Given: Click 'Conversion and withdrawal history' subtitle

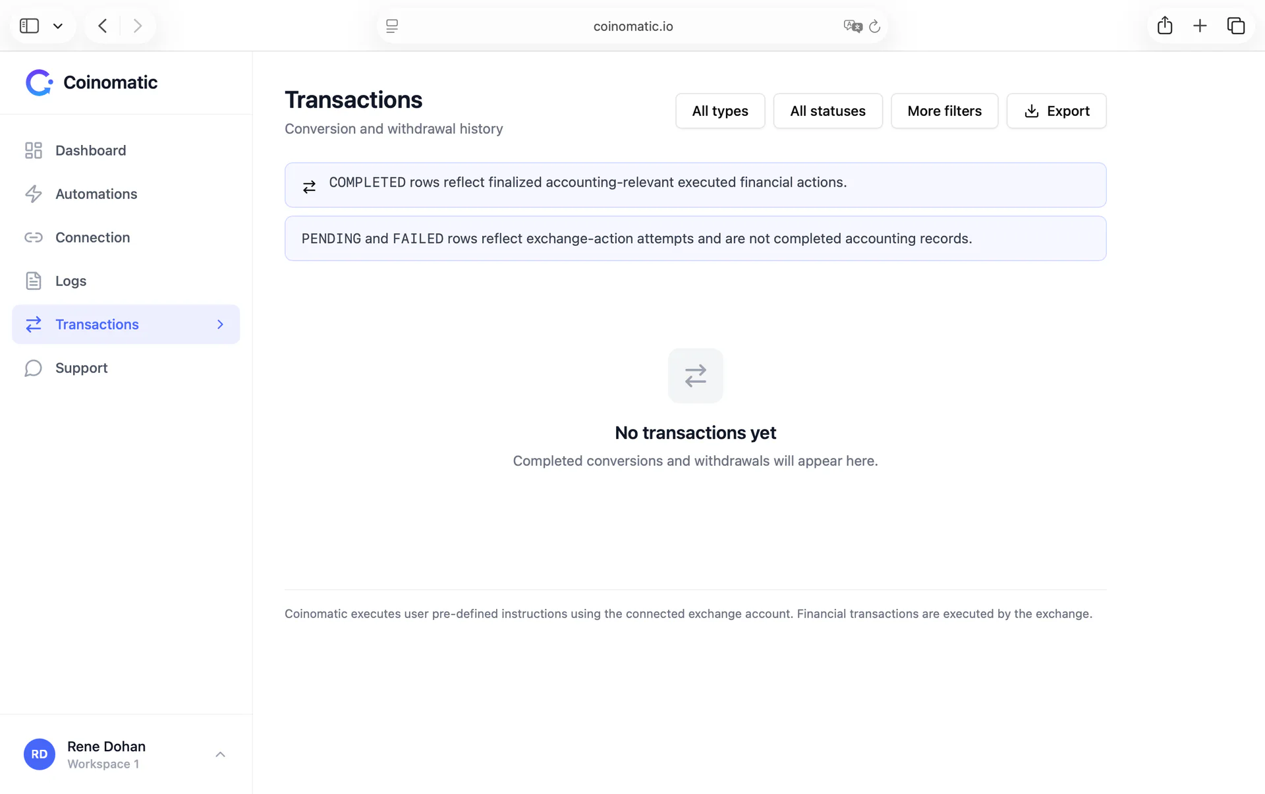Looking at the screenshot, I should (393, 129).
